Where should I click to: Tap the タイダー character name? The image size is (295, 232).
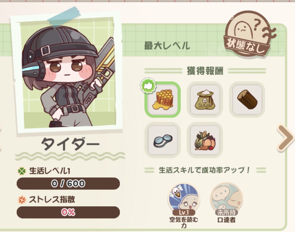click(x=70, y=144)
